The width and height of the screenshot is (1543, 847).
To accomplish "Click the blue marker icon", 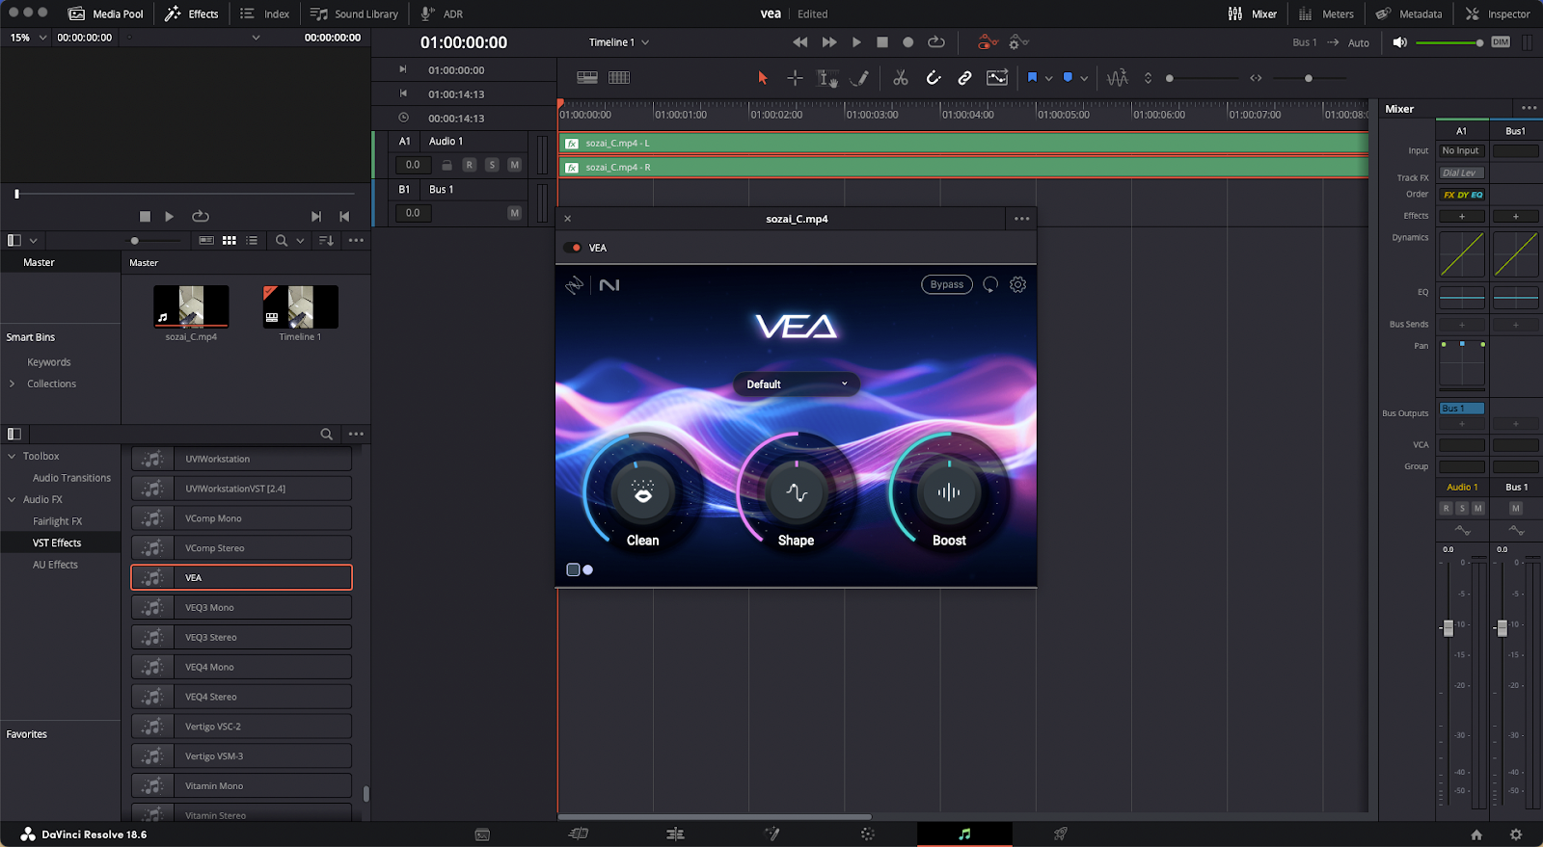I will click(x=1068, y=78).
